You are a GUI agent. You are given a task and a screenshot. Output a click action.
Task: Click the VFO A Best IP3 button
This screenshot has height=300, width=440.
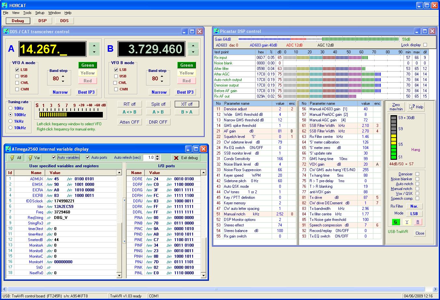tap(86, 92)
